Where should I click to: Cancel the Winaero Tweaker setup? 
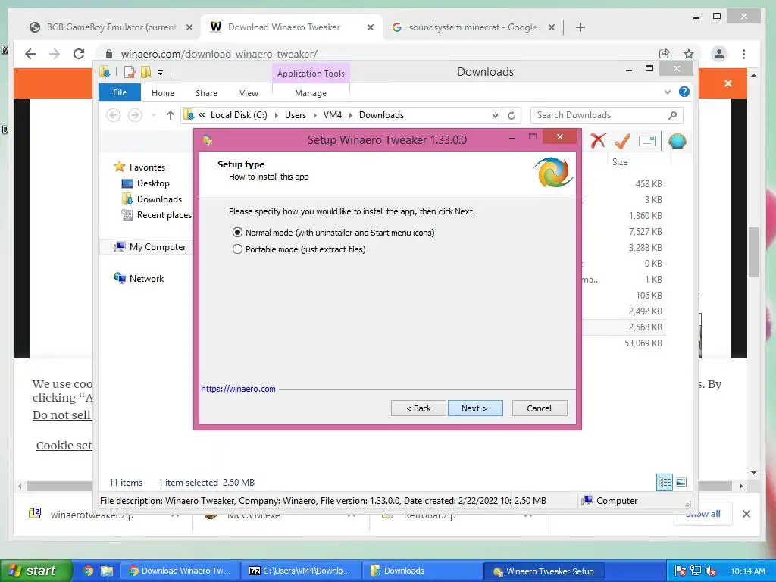point(540,408)
